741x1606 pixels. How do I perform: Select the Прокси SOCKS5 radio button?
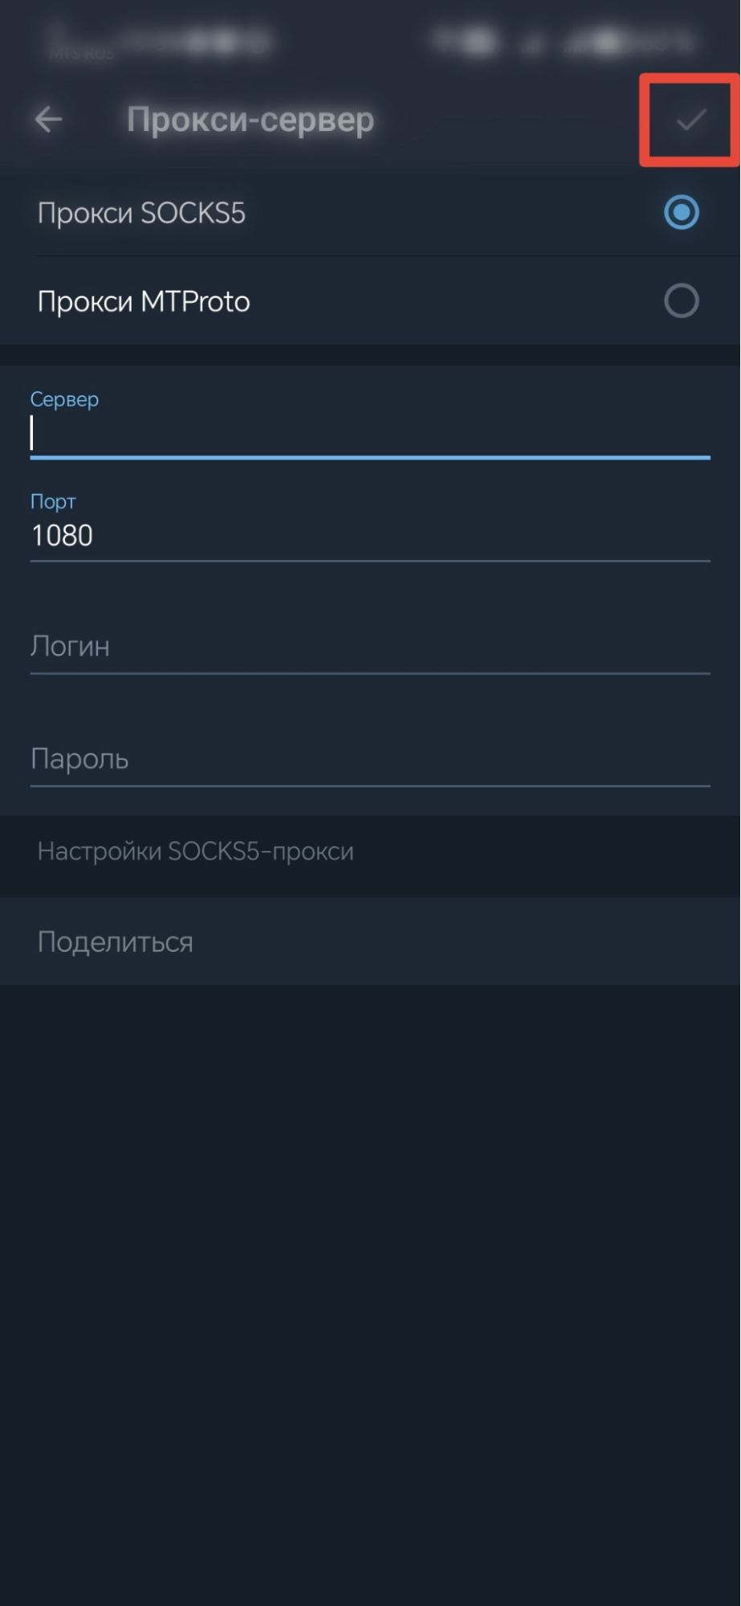[x=681, y=213]
